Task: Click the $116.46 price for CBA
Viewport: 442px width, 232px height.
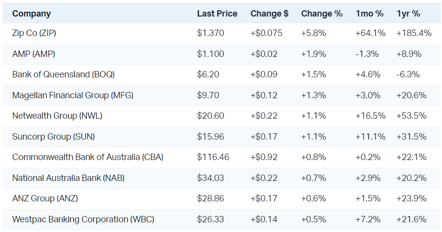Action: pyautogui.click(x=213, y=157)
